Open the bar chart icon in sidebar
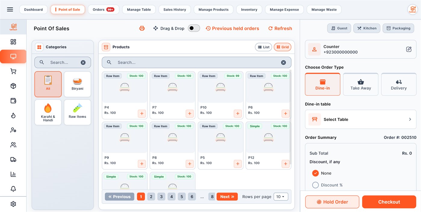The image size is (421, 212). pyautogui.click(x=13, y=174)
